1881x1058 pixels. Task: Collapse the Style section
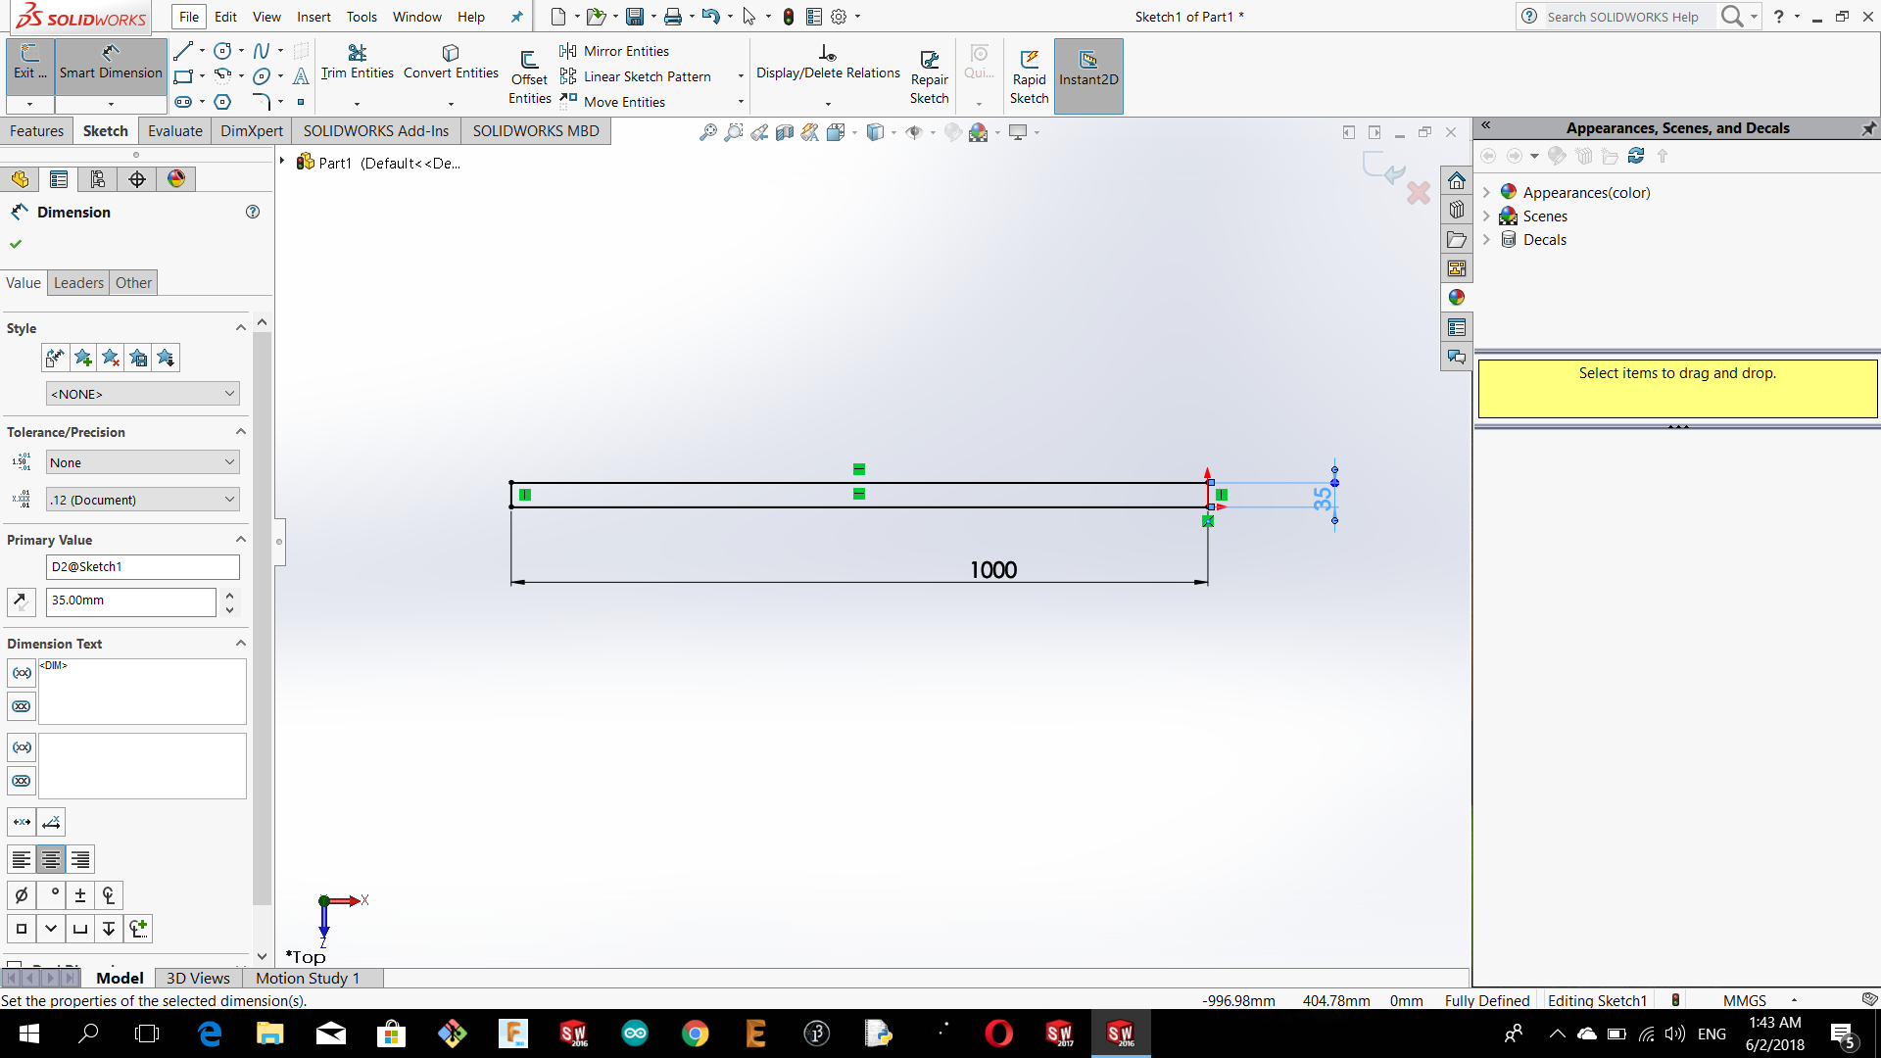click(x=241, y=328)
